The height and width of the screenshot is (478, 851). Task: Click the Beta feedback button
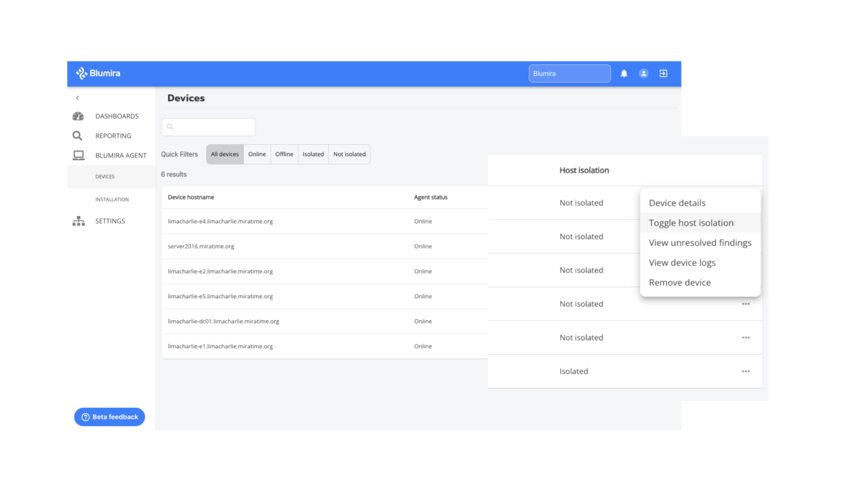coord(109,417)
